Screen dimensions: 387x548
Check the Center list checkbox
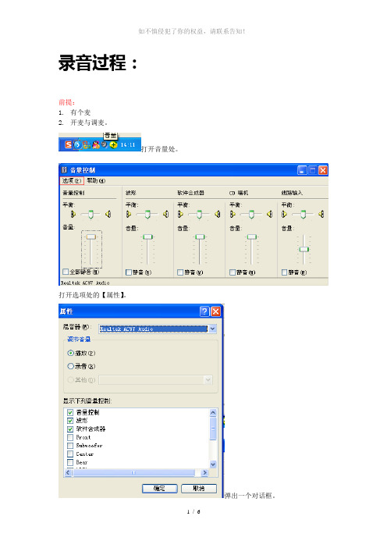70,454
